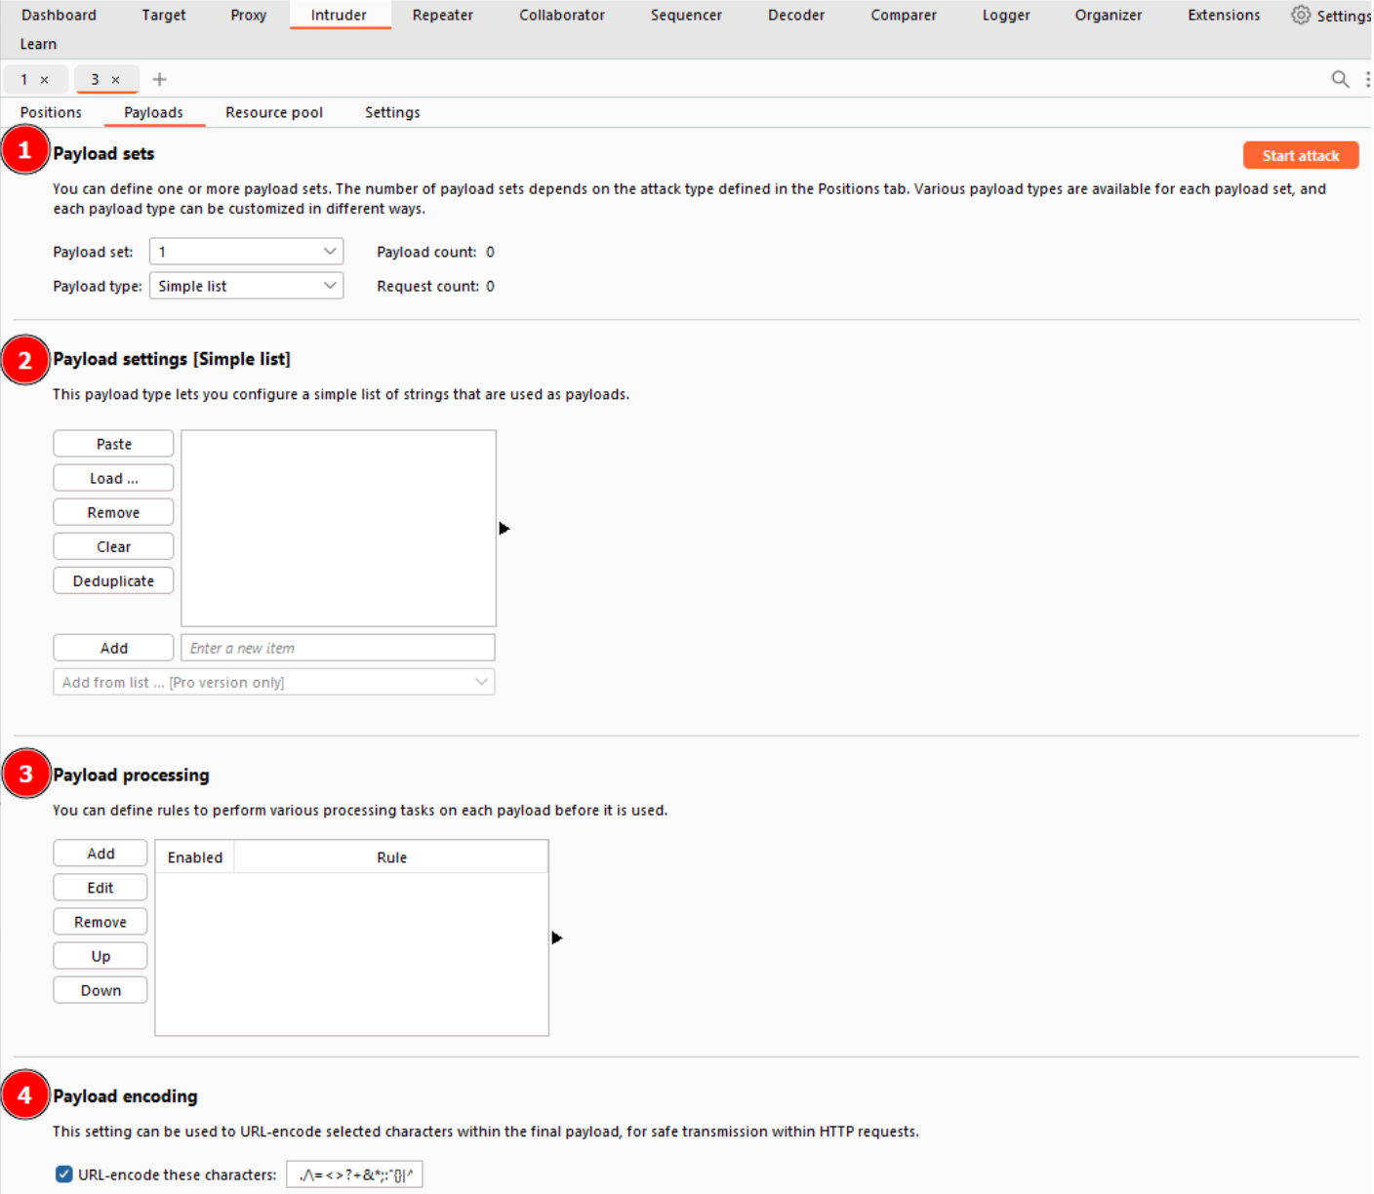Click the arrow beside the payload list

point(504,529)
